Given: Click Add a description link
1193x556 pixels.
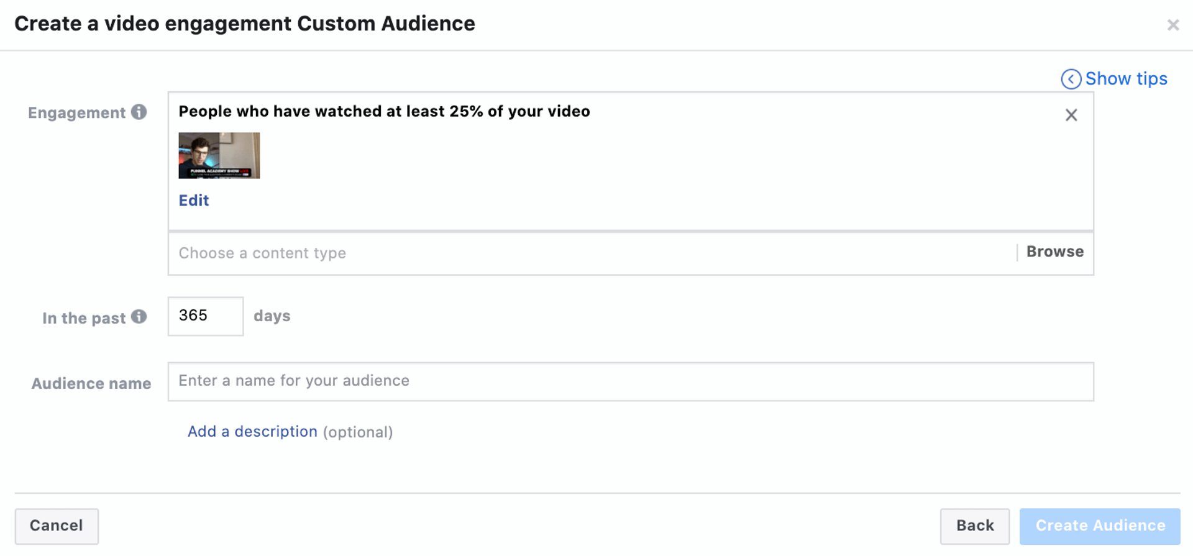Looking at the screenshot, I should 252,431.
